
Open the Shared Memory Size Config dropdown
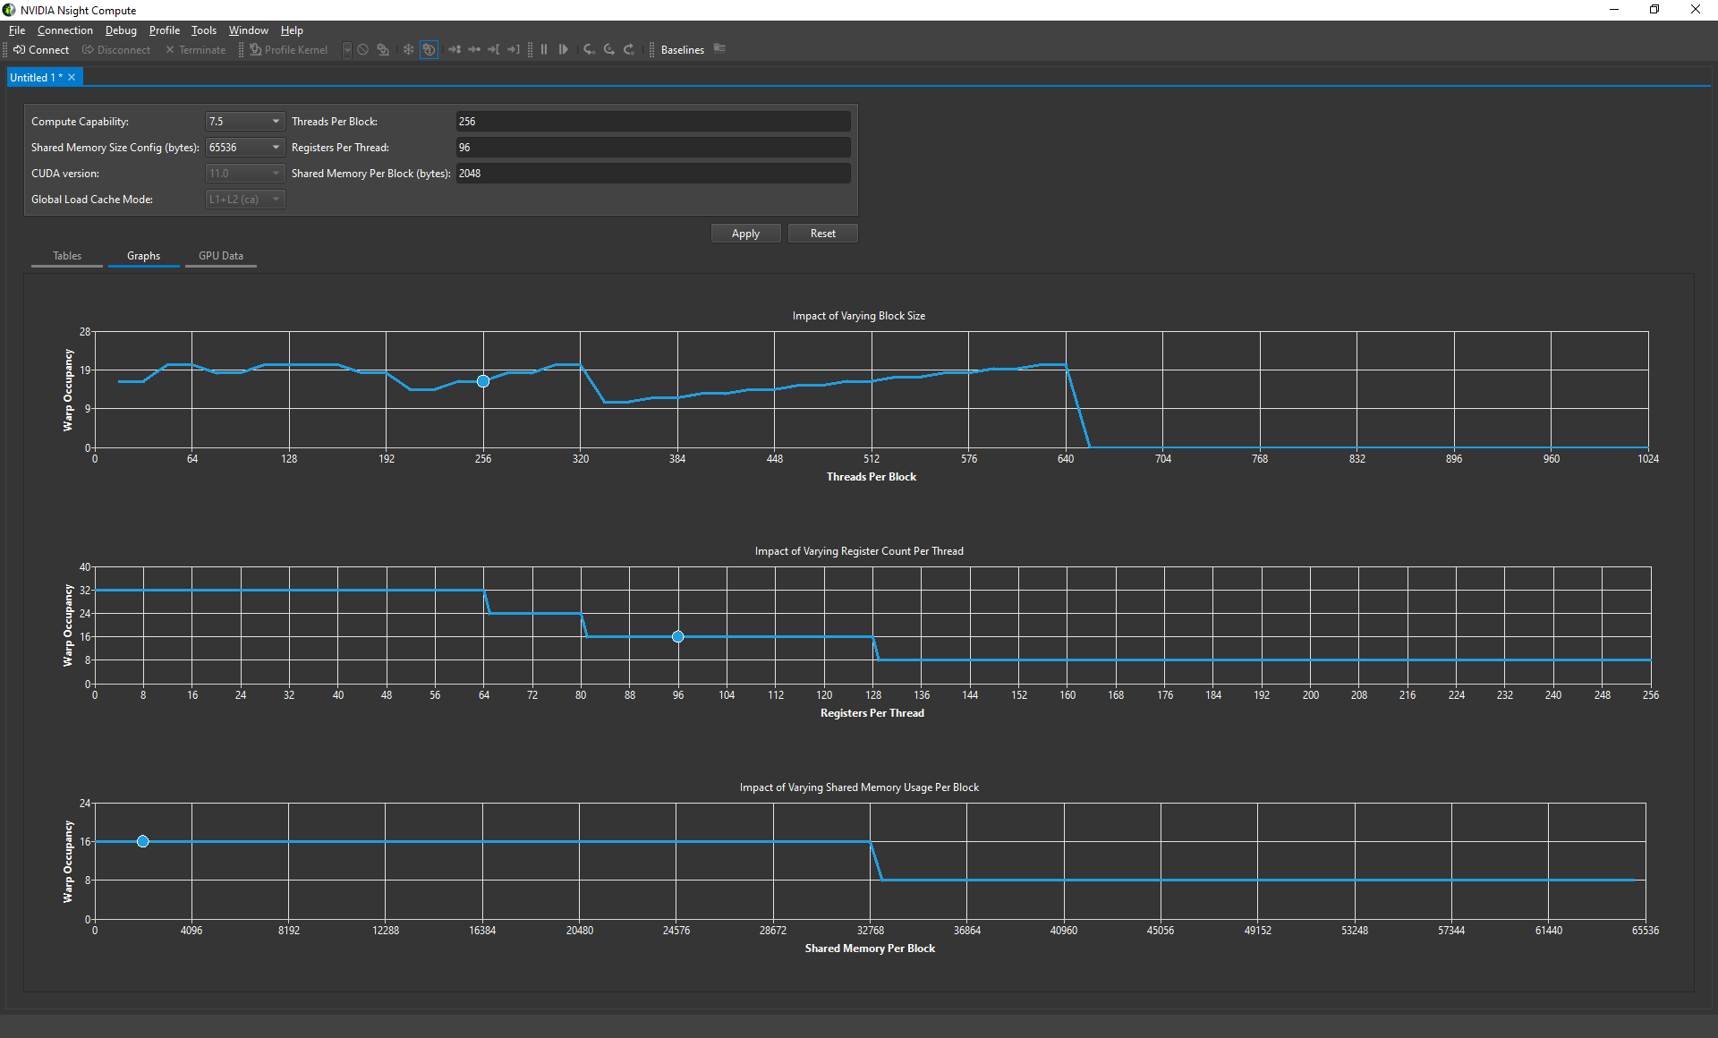[x=245, y=147]
